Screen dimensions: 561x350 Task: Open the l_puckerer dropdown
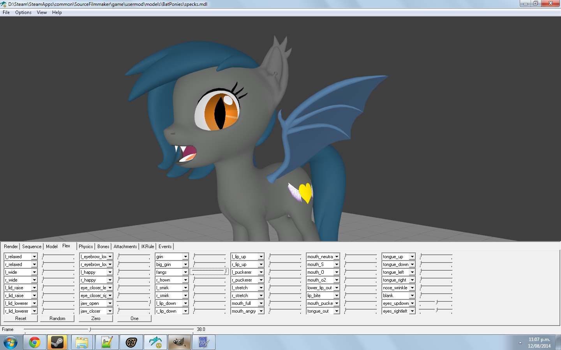[261, 272]
